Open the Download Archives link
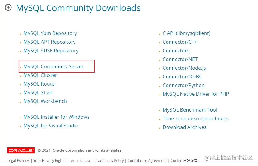The width and height of the screenshot is (258, 166). pos(184,127)
